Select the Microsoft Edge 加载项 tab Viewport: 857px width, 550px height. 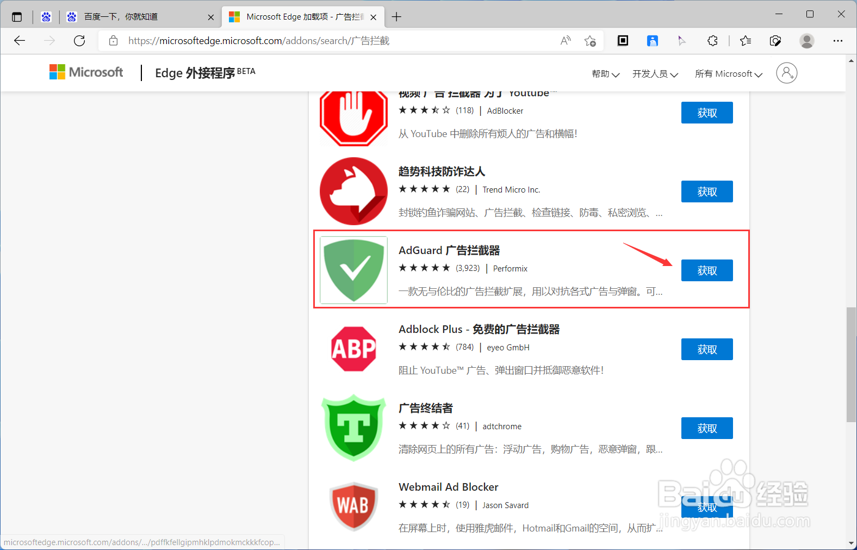[303, 17]
